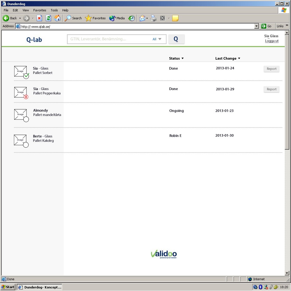Click the Logga ut link
This screenshot has width=291, height=291.
pos(272,41)
